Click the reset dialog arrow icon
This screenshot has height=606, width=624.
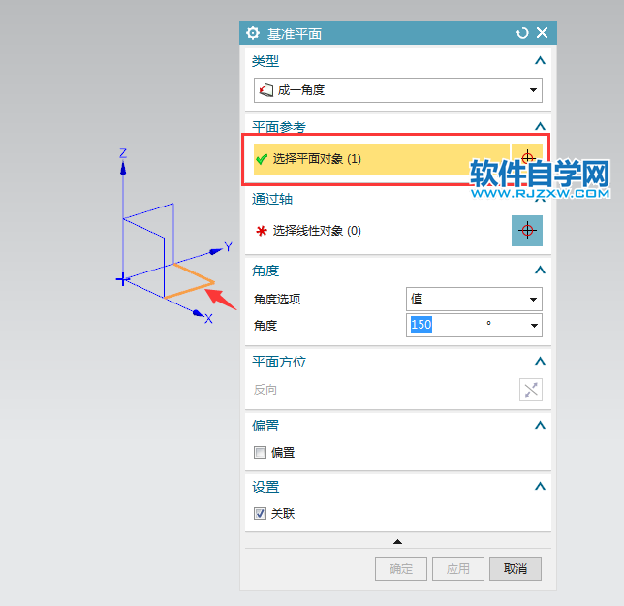point(523,33)
